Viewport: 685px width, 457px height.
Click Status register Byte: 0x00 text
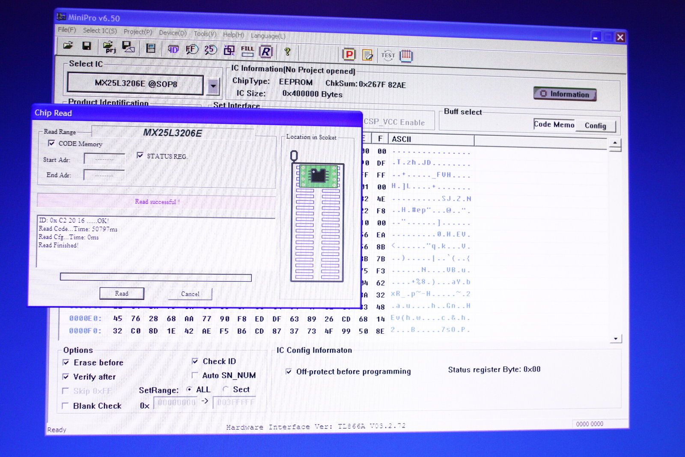494,369
